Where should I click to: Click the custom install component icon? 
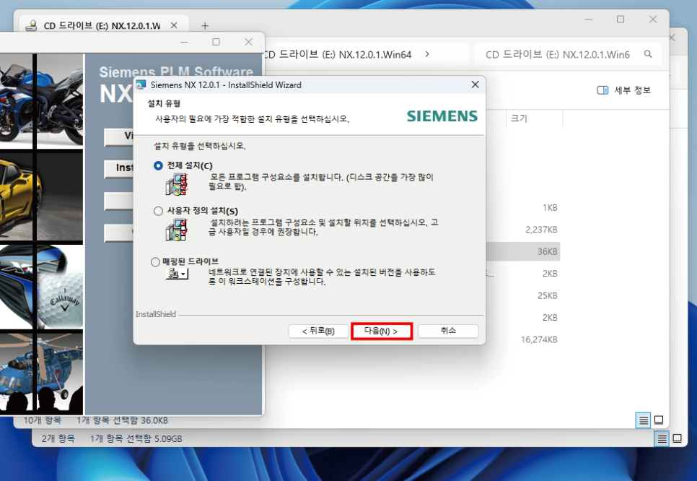[x=177, y=230]
